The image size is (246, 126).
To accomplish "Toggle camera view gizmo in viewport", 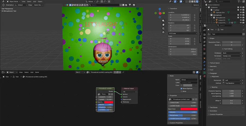I will 163,28.
